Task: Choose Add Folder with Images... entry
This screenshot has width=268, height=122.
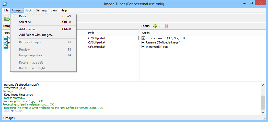Action: pyautogui.click(x=43, y=35)
